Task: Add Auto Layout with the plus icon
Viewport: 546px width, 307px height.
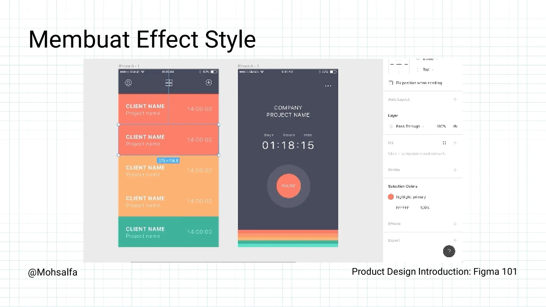Action: [455, 99]
